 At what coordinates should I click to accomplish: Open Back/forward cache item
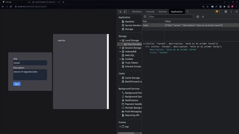tap(132, 82)
